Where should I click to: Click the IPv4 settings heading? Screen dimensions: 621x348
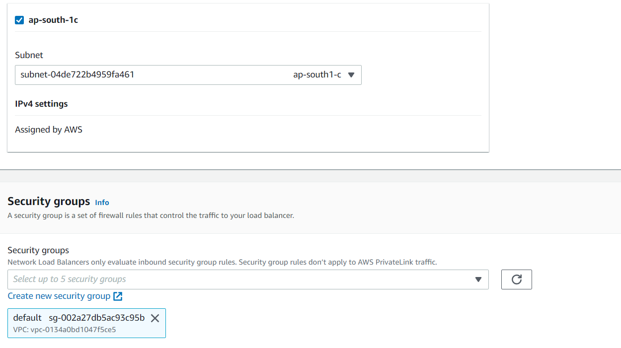coord(41,104)
